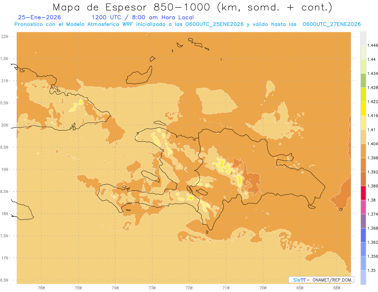Click the "1.368" colorbar value
The height and width of the screenshot is (292, 378).
(373, 228)
